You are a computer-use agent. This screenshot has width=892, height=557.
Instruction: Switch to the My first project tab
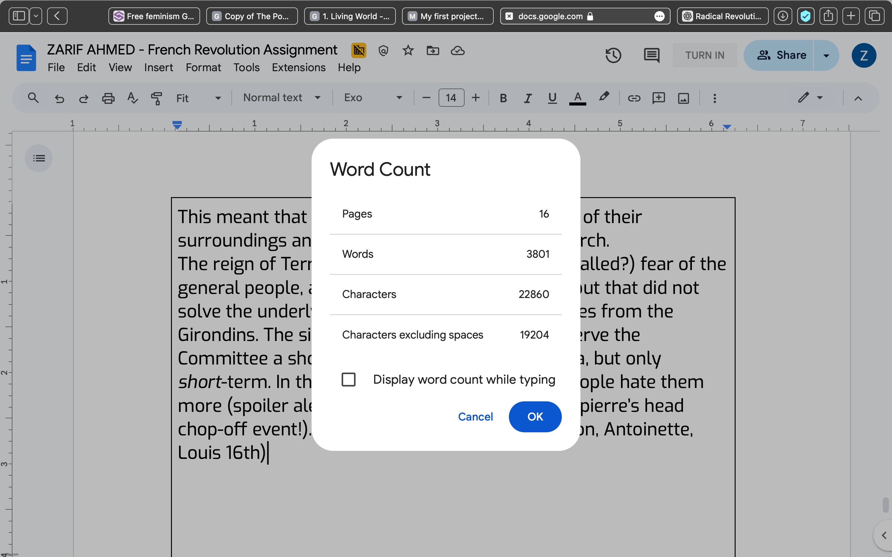[448, 16]
